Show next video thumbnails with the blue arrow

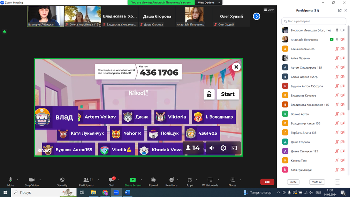pyautogui.click(x=257, y=16)
